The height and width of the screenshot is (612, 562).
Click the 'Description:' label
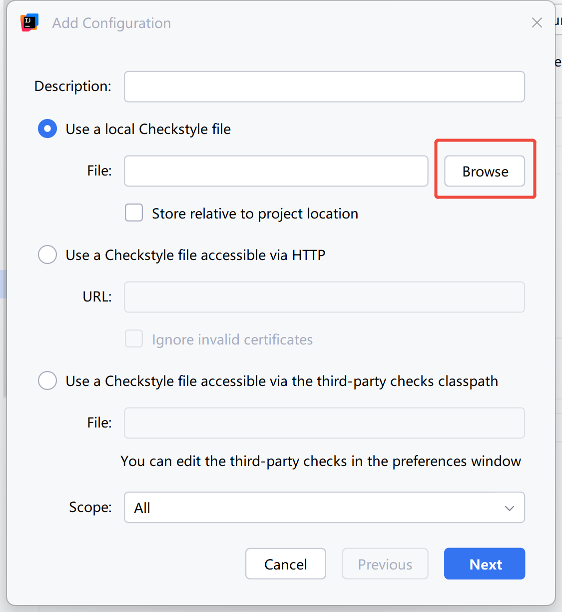click(x=73, y=86)
